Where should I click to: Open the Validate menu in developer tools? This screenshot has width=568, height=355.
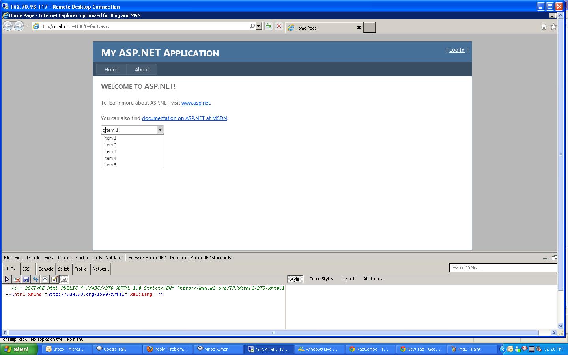click(114, 258)
